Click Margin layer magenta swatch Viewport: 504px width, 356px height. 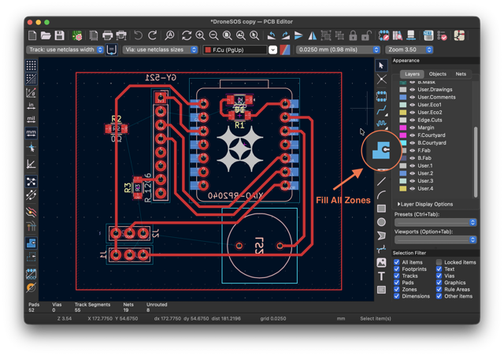(x=402, y=128)
